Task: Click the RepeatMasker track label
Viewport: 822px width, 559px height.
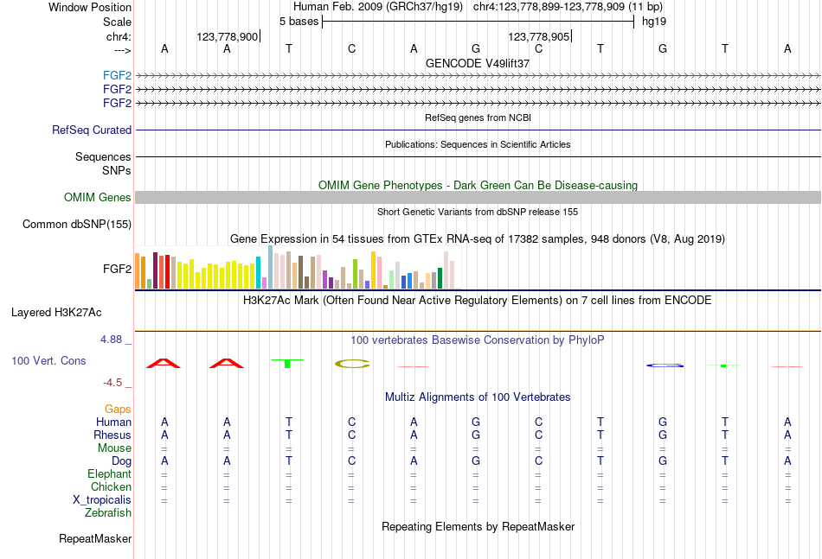Action: pos(95,538)
